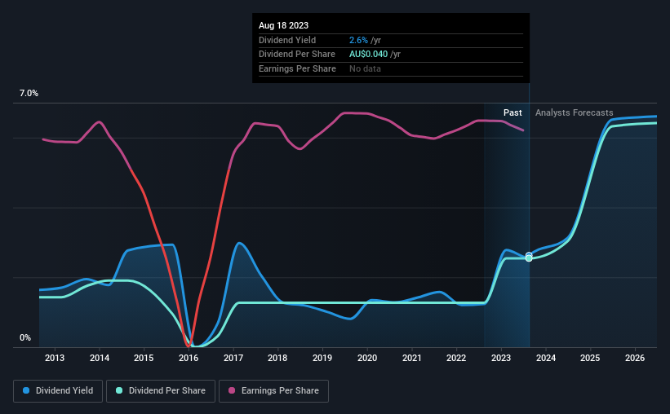Image resolution: width=670 pixels, height=414 pixels.
Task: Select the 2025 label on the x-axis
Action: [590, 358]
